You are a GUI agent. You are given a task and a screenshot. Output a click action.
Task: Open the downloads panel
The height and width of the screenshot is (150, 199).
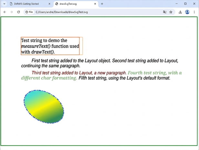pyautogui.click(x=180, y=12)
